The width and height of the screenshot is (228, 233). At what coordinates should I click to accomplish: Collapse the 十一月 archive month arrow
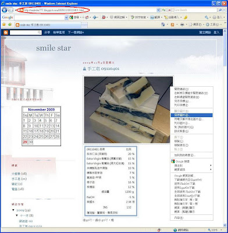(17, 216)
